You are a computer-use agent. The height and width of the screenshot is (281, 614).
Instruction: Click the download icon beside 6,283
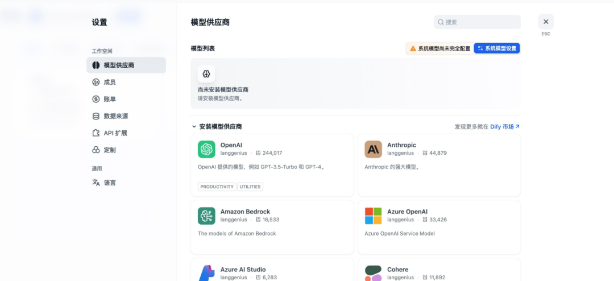pos(259,278)
